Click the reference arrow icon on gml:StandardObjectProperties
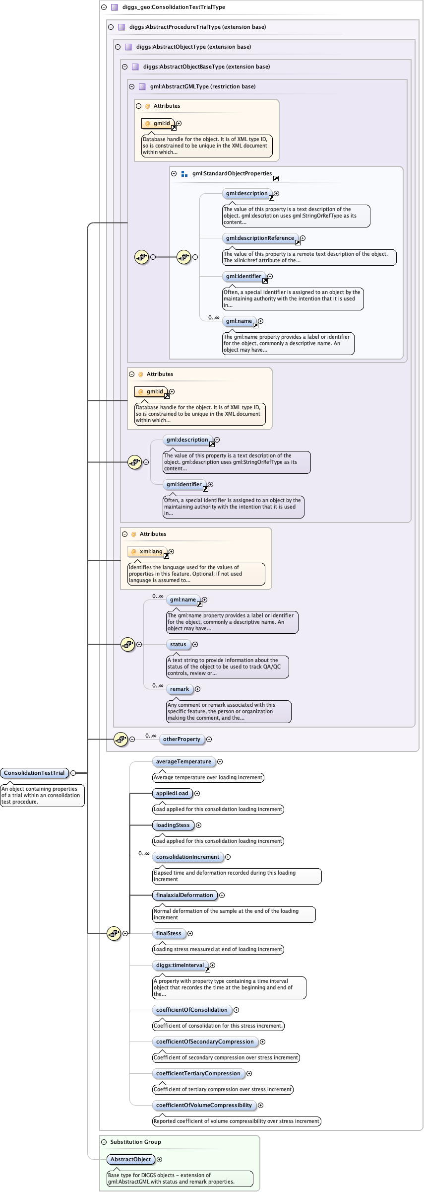This screenshot has width=424, height=1192. coord(276,178)
